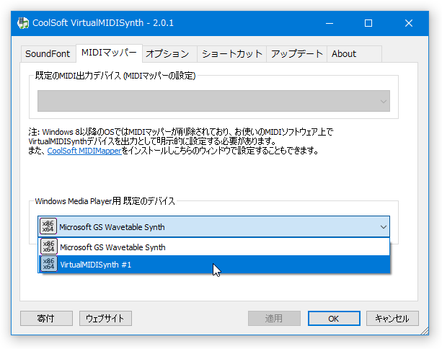Show the About tab
Screen dimensions: 442x349
click(354, 53)
